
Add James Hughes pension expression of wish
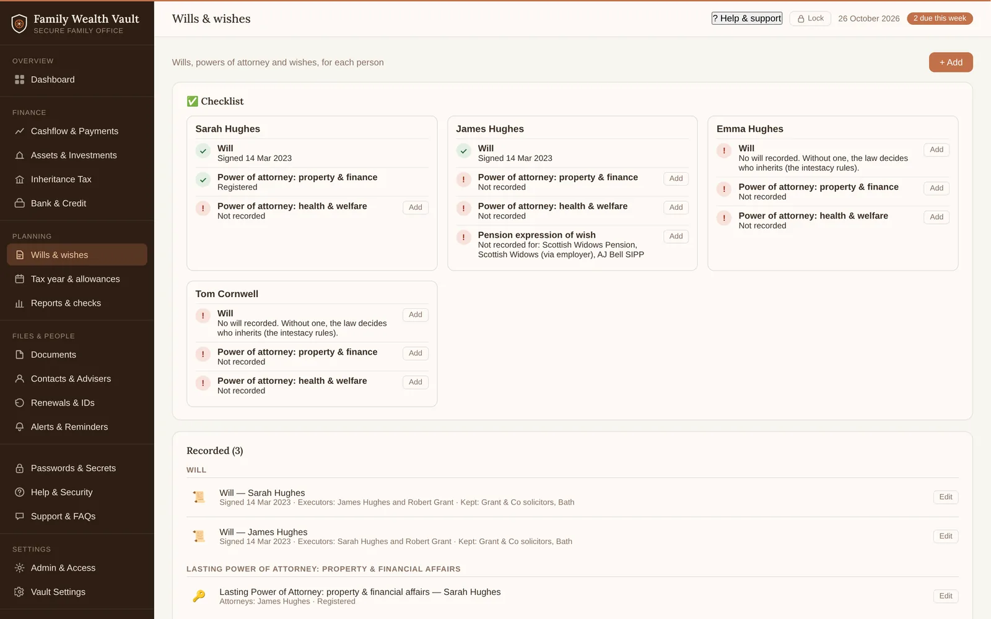tap(676, 236)
